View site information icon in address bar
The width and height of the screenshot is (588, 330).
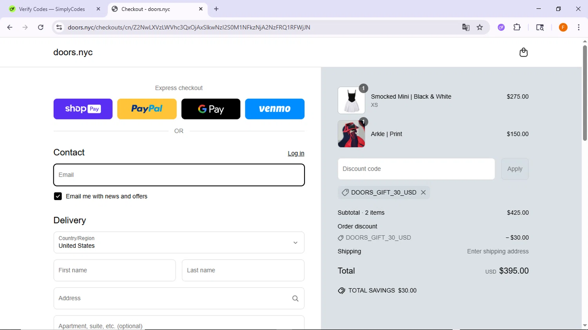coord(59,27)
